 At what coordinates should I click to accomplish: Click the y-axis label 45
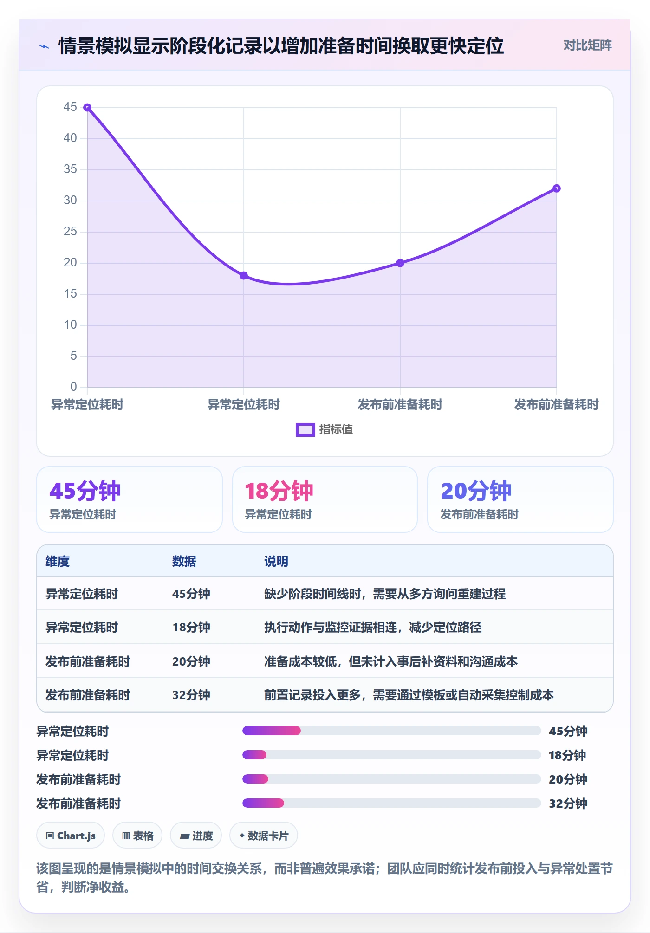tap(70, 107)
